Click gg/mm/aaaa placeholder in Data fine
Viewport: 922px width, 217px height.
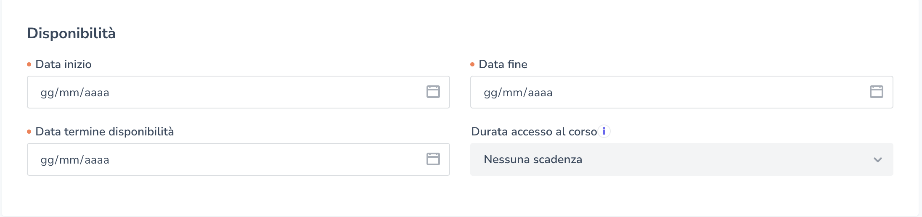[518, 93]
